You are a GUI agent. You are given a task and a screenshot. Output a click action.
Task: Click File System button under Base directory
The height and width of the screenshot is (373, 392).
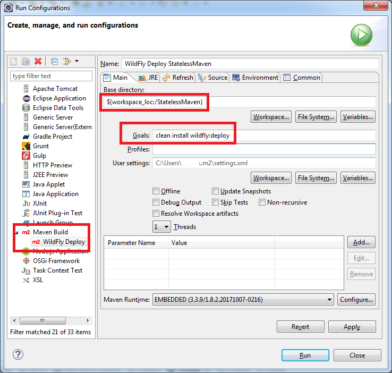tap(316, 117)
